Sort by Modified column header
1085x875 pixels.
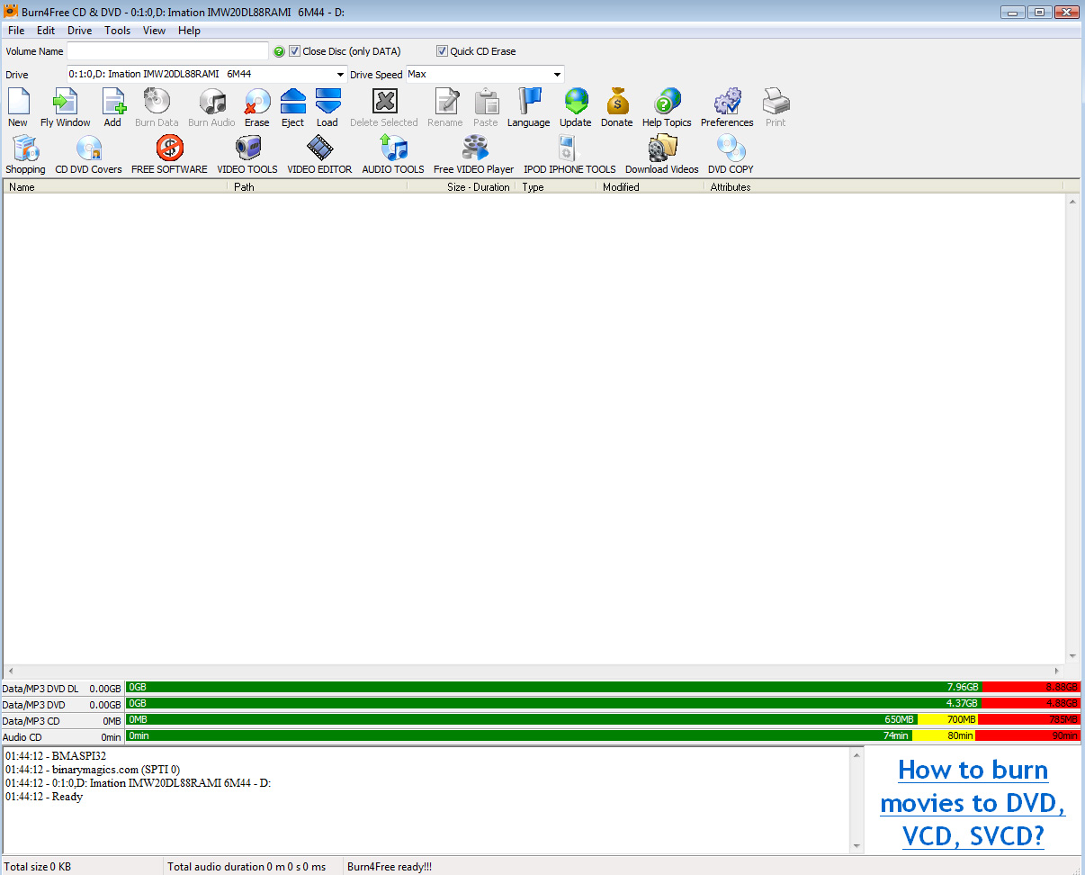(x=650, y=187)
